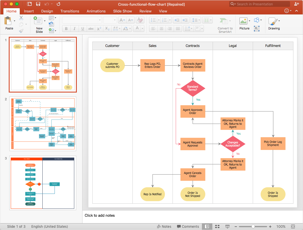
Task: Open the Review ribbon tab
Action: tap(145, 11)
